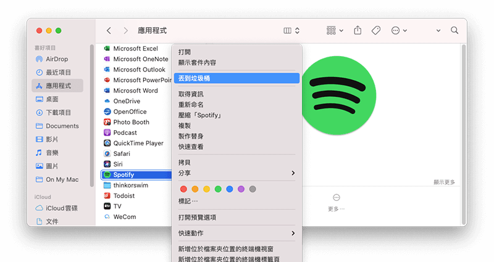Select Microsoft Outlook in the list

pos(136,70)
